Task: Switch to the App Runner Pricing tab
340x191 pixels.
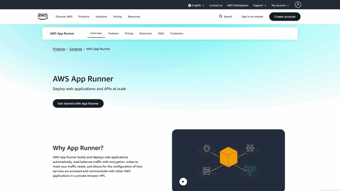Action: [129, 33]
